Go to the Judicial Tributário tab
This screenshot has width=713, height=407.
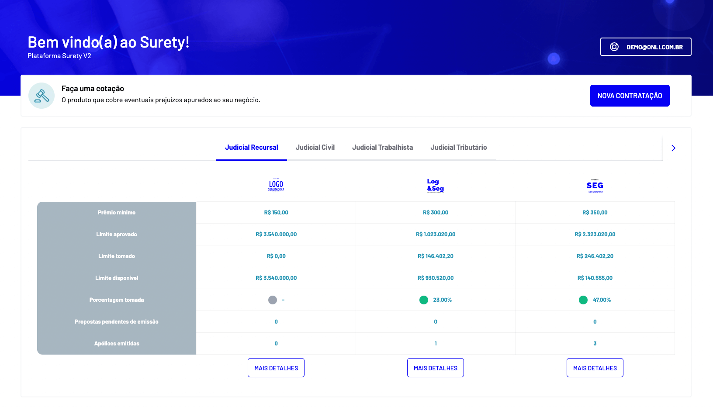coord(458,148)
